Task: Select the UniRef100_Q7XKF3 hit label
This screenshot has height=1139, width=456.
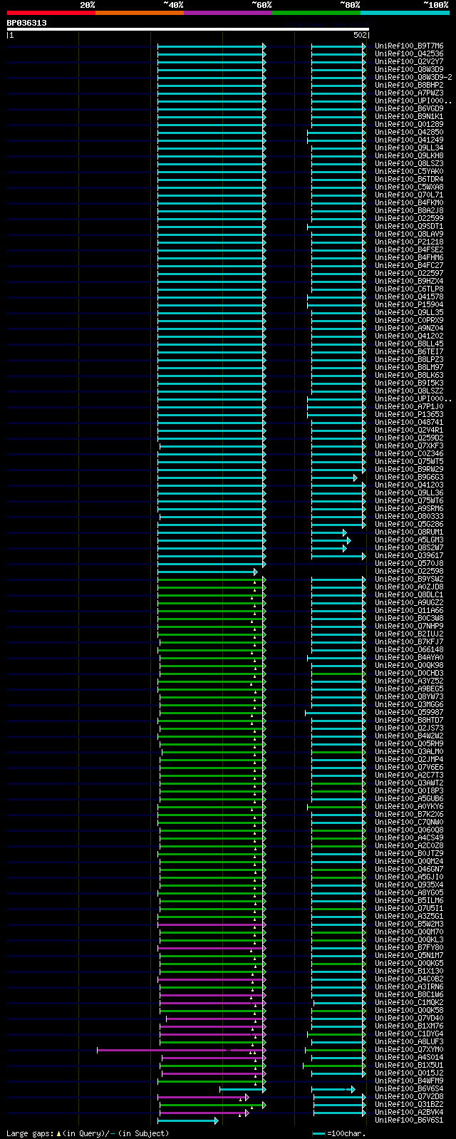Action: pos(409,445)
